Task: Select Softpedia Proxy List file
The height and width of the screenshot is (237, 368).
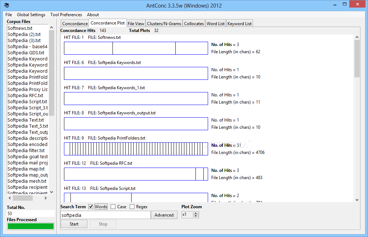Action: click(27, 89)
